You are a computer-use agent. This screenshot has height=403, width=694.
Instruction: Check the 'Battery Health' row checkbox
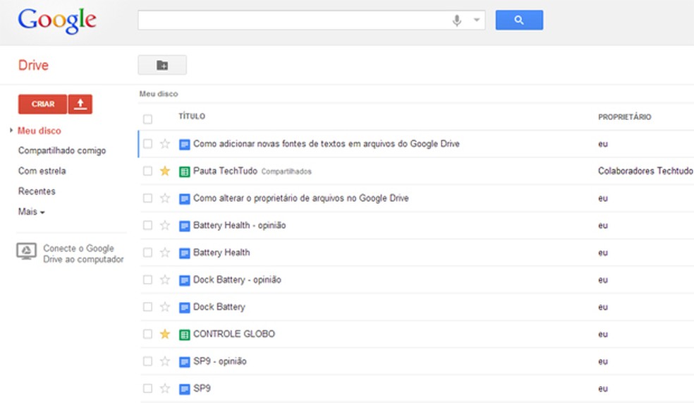click(147, 253)
